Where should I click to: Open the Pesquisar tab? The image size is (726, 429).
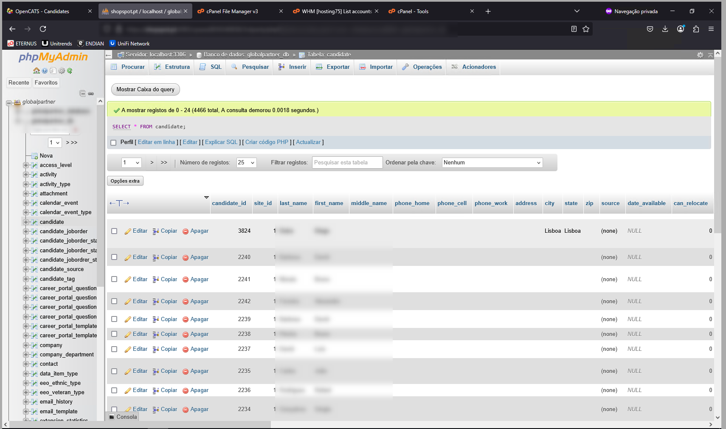coord(250,67)
